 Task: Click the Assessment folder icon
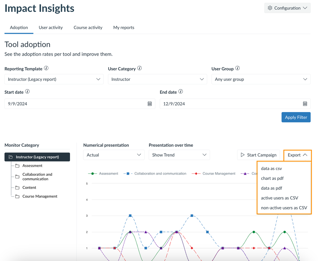(17, 166)
